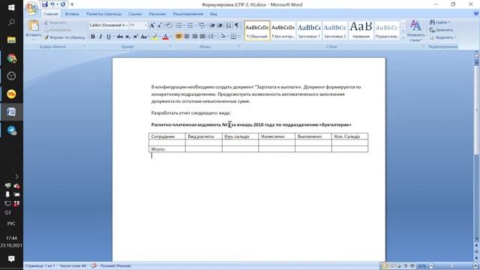The width and height of the screenshot is (480, 270).
Task: Click Replace (Заменить) in the editing group
Action: pyautogui.click(x=442, y=30)
